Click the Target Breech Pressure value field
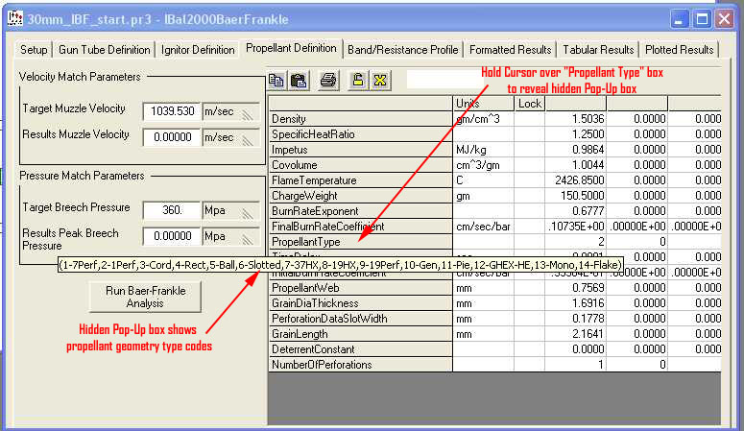Screen dimensions: 744x431 tap(170, 210)
